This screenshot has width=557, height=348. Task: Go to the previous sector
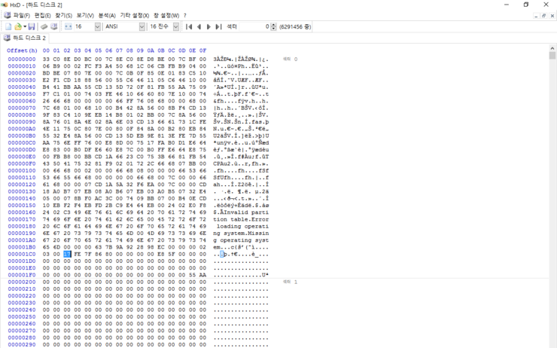(199, 26)
